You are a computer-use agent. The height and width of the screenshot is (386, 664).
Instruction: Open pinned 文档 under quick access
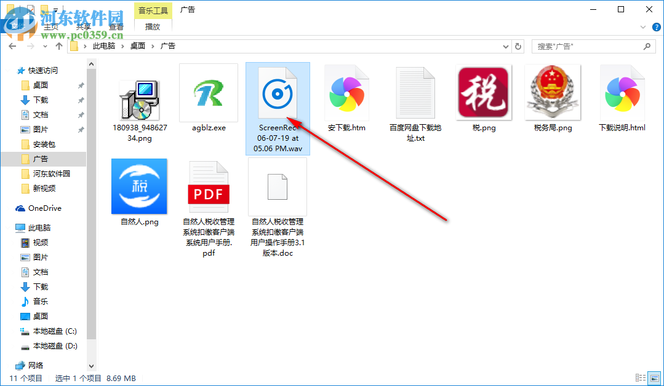[40, 115]
